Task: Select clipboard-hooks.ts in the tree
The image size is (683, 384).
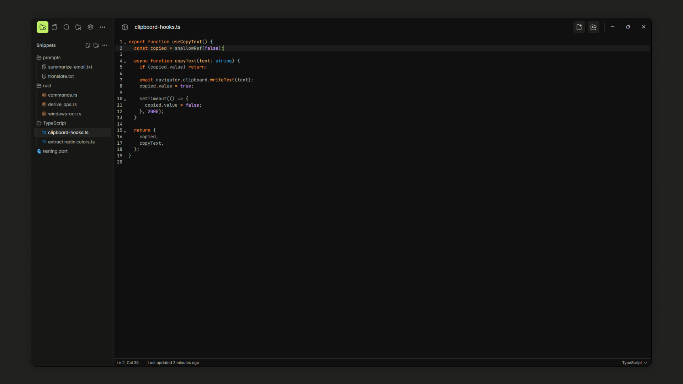Action: click(73, 132)
